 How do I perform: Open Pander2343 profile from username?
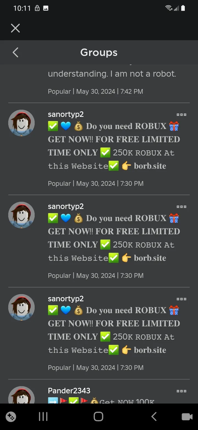point(69,391)
